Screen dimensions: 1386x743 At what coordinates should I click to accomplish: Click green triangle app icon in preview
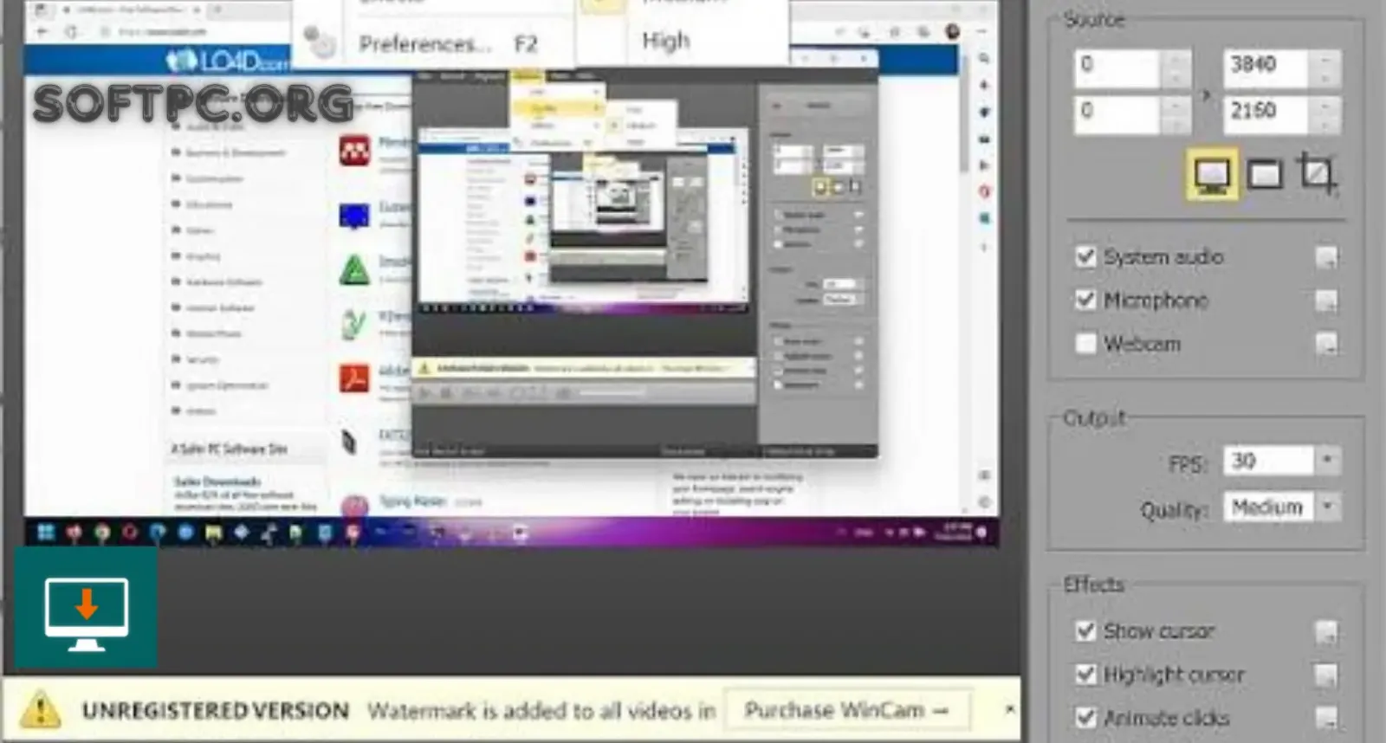pos(354,271)
